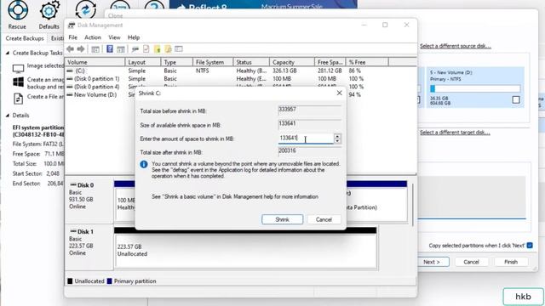Image resolution: width=545 pixels, height=306 pixels.
Task: Click the File System column header
Action: coord(213,62)
